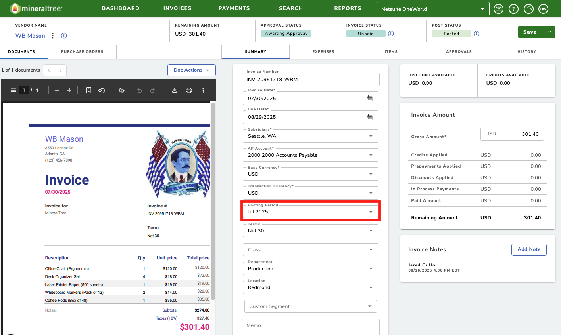Open the WB Mason vendor link
The height and width of the screenshot is (335, 561).
pyautogui.click(x=30, y=36)
